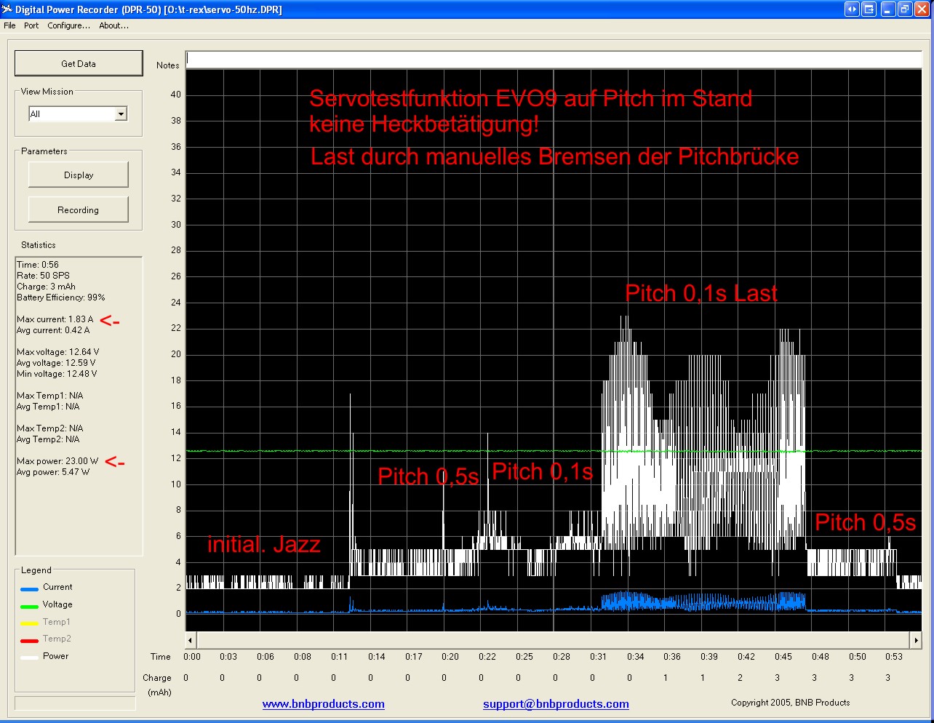Click the Recording parameters button

(79, 209)
